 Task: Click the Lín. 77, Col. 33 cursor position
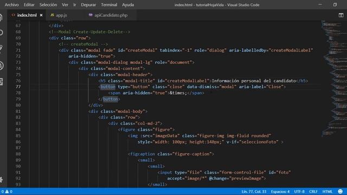pos(254,191)
